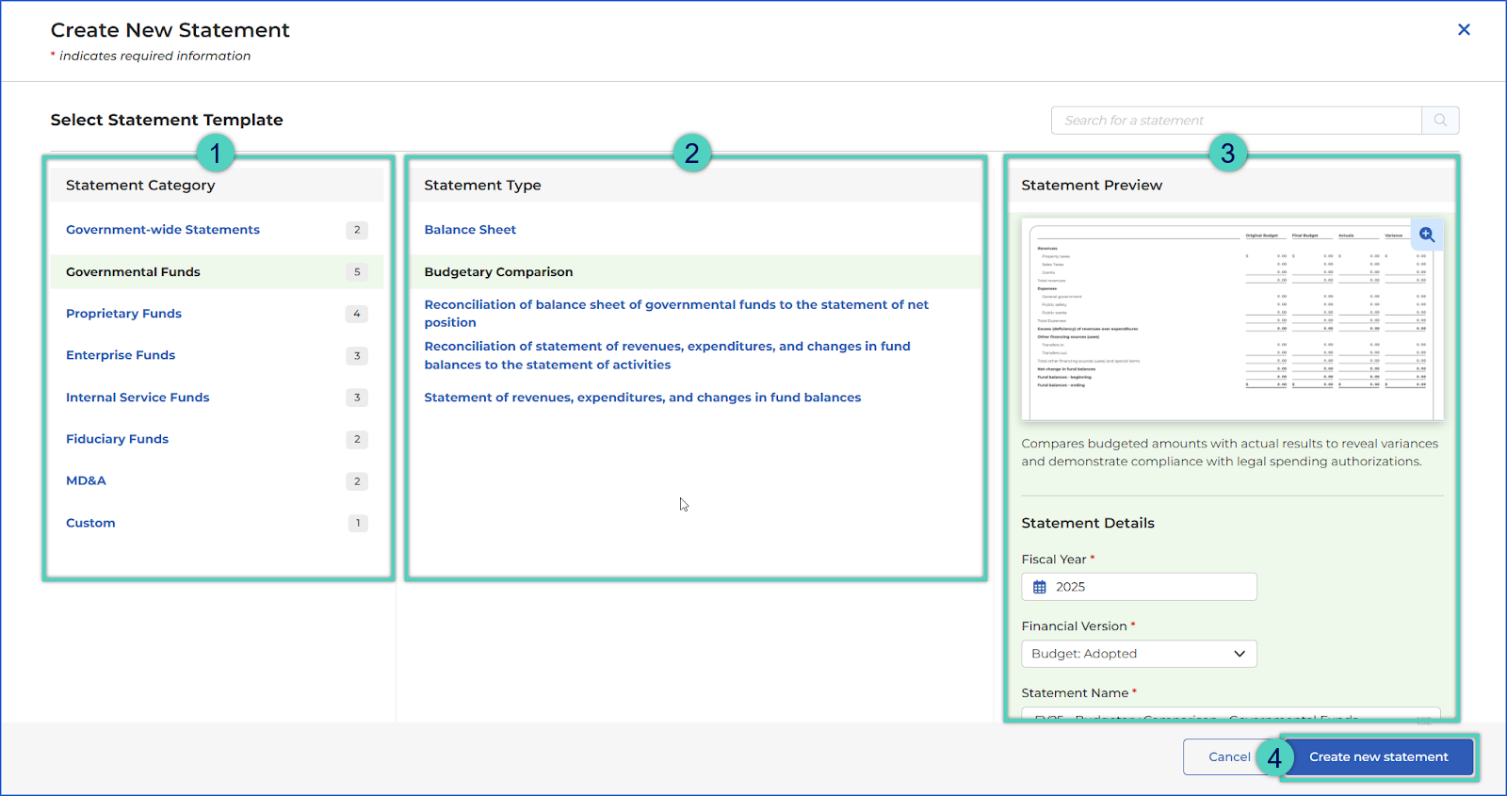
Task: Close the Create New Statement dialog
Action: click(x=1464, y=30)
